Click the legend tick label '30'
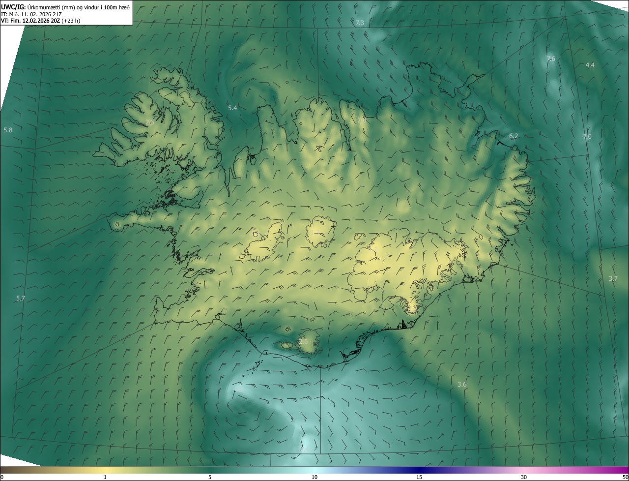Screen dimensions: 629x481 524,477
